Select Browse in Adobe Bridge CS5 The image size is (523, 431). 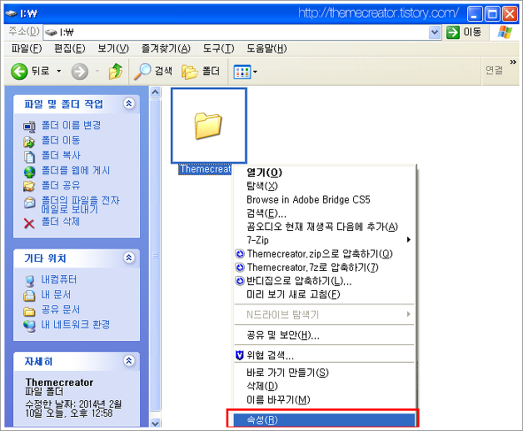[324, 199]
